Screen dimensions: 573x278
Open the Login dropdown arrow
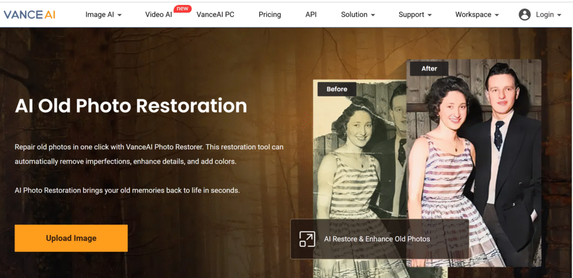click(x=559, y=15)
